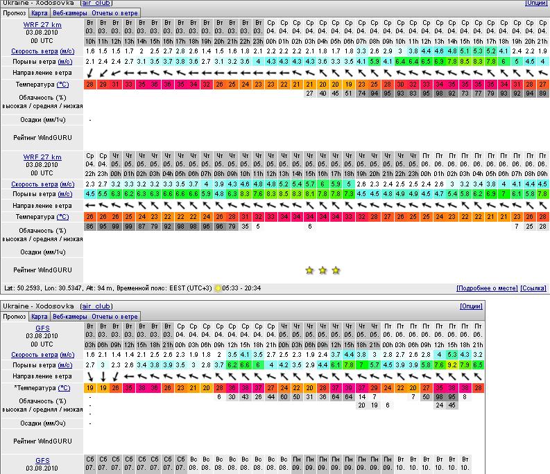Click the °C unit link in the GFS temperature row
Image resolution: width=550 pixels, height=474 pixels.
pos(64,388)
